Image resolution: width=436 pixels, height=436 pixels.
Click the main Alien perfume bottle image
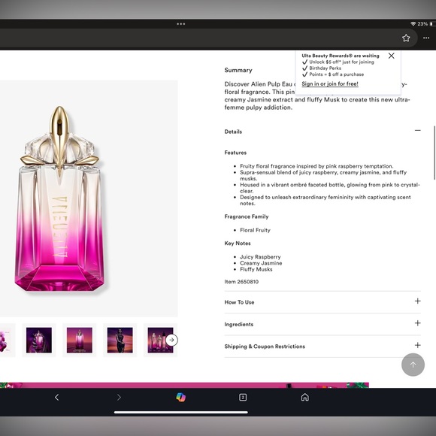(59, 198)
